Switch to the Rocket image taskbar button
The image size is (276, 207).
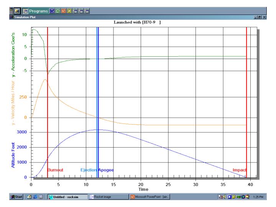pos(108,197)
